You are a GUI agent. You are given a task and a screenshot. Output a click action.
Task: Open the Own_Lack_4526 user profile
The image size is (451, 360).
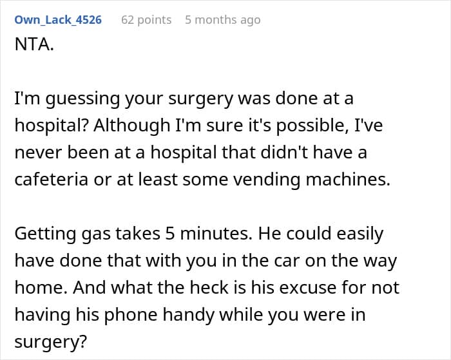click(58, 20)
